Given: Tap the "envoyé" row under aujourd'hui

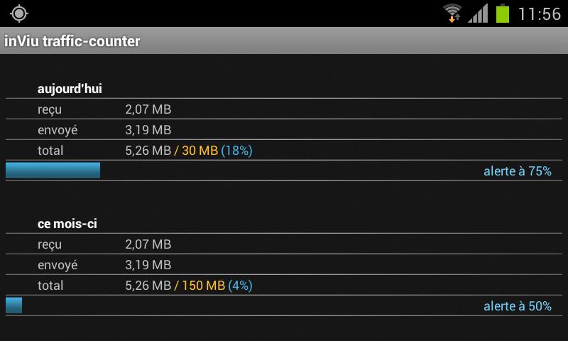Looking at the screenshot, I should (58, 130).
